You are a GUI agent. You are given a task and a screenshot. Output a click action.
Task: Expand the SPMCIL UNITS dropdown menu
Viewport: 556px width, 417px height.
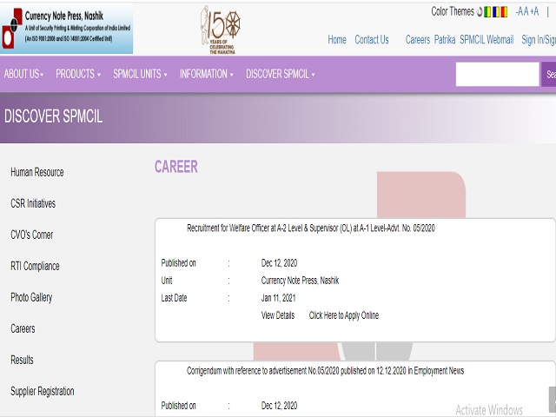point(140,74)
